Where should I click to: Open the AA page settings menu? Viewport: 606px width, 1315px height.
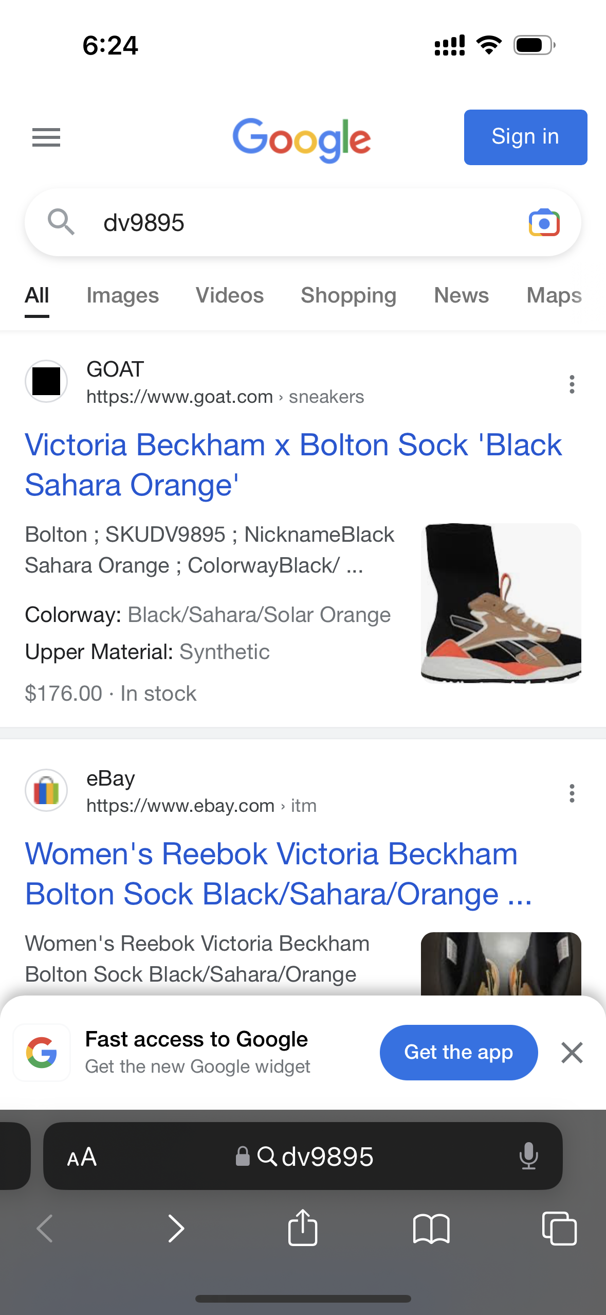[82, 1157]
